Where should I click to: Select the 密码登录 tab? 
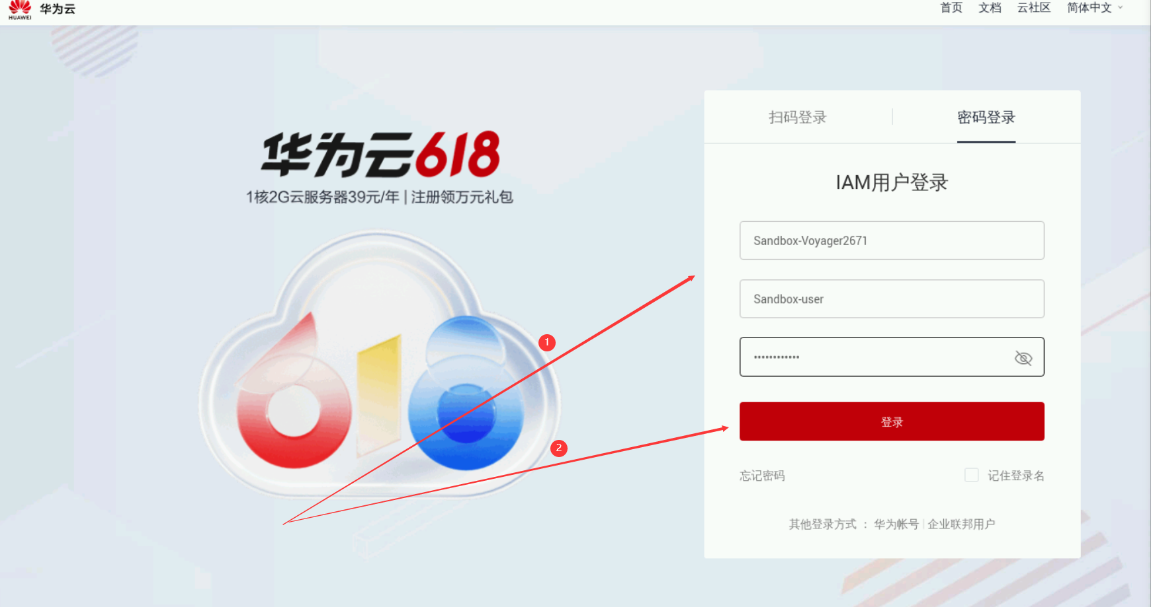[986, 118]
